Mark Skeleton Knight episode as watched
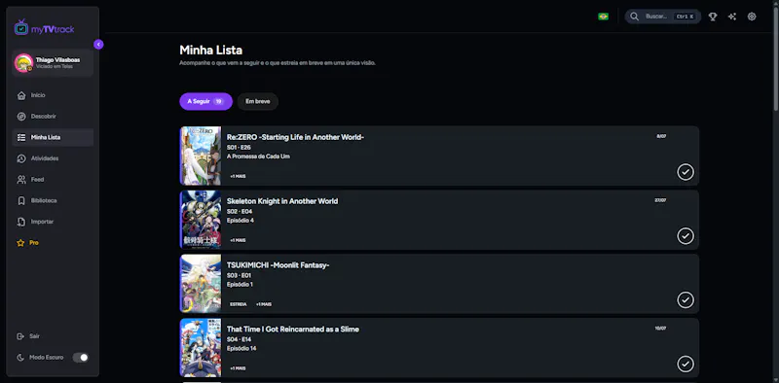The image size is (779, 383). (686, 236)
